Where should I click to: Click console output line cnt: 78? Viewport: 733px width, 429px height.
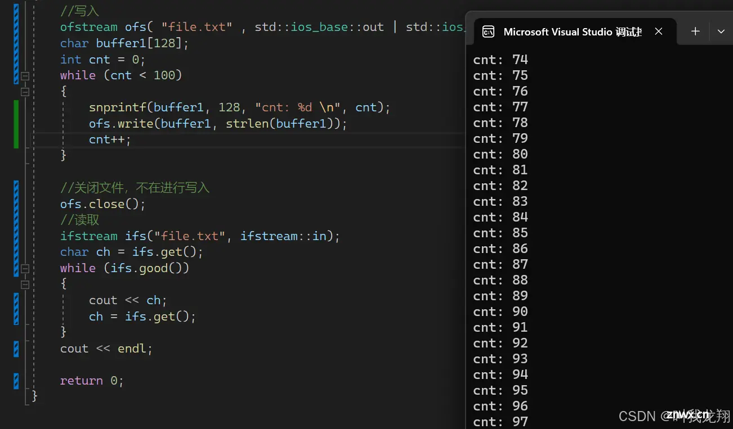pos(500,123)
